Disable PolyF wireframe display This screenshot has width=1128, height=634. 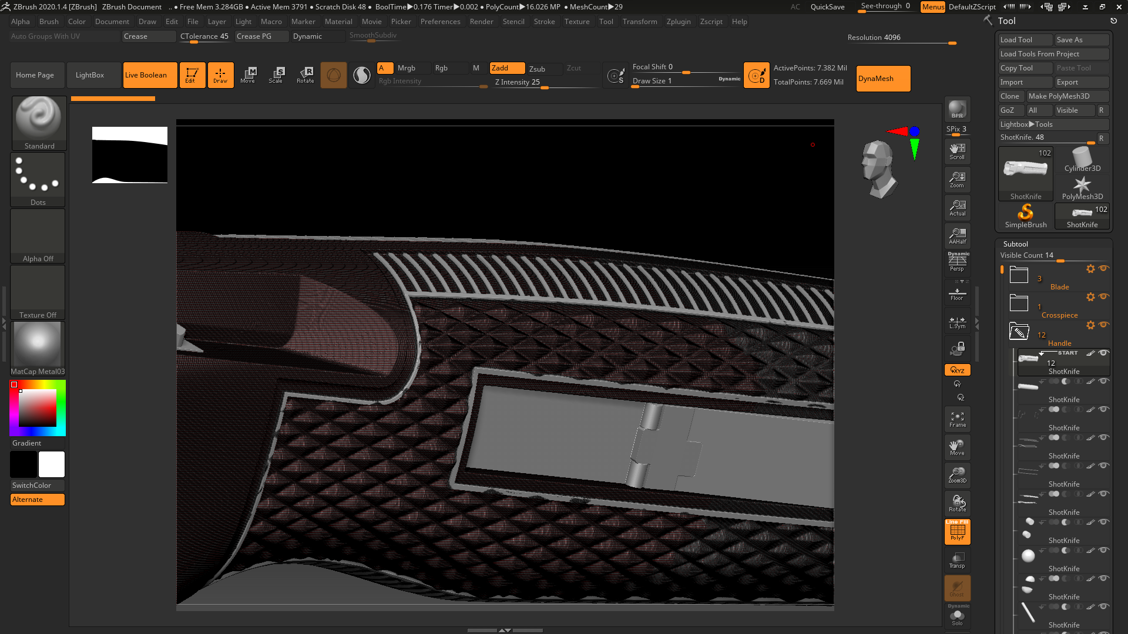point(957,532)
